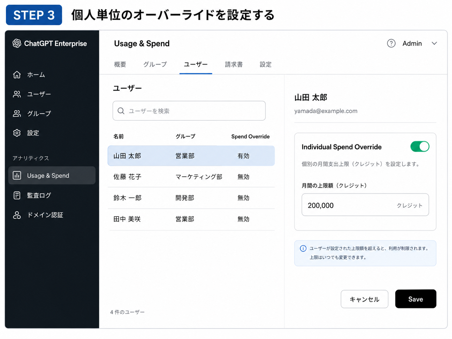Click the ドメイン認証 icon in sidebar
Image resolution: width=452 pixels, height=339 pixels.
click(17, 215)
